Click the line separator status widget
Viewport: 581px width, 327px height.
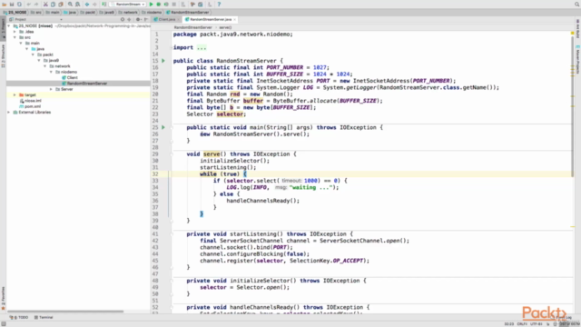[522, 323]
